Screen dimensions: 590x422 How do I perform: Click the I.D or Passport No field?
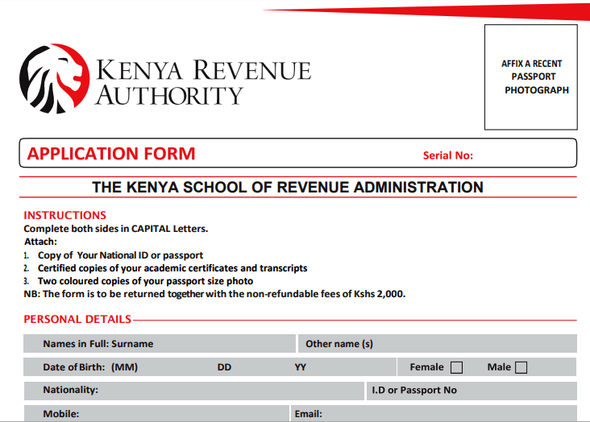[x=472, y=391]
